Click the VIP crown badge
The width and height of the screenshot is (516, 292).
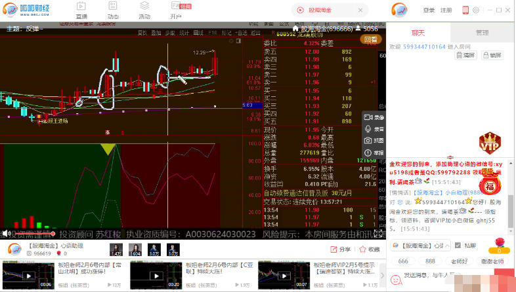(x=490, y=143)
